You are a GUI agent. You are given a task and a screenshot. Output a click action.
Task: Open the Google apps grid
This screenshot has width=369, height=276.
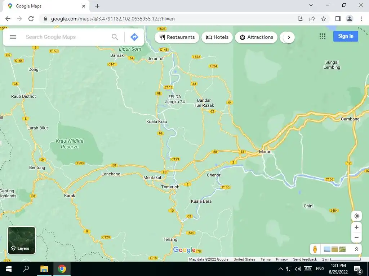[323, 36]
